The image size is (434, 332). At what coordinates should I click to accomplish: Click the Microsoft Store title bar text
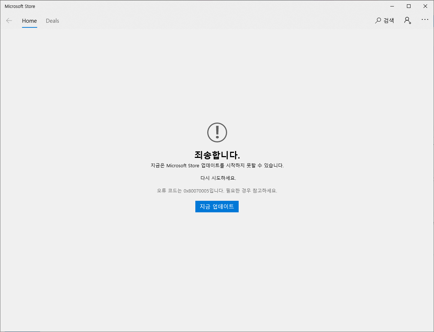tap(20, 6)
